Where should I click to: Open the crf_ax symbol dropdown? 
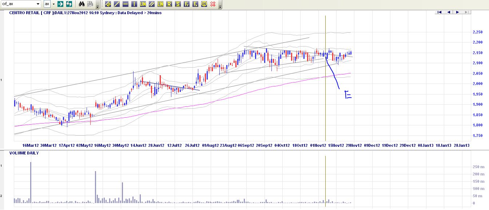(x=38, y=4)
